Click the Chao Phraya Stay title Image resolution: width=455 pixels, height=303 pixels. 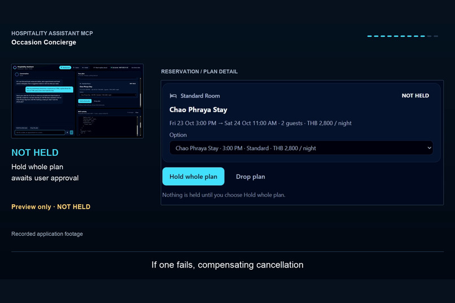pos(198,109)
